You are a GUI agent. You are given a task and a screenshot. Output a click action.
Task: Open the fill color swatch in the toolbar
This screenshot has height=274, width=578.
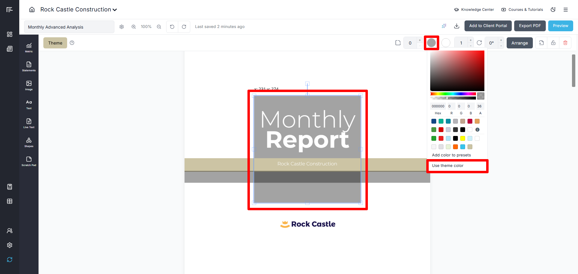point(431,43)
